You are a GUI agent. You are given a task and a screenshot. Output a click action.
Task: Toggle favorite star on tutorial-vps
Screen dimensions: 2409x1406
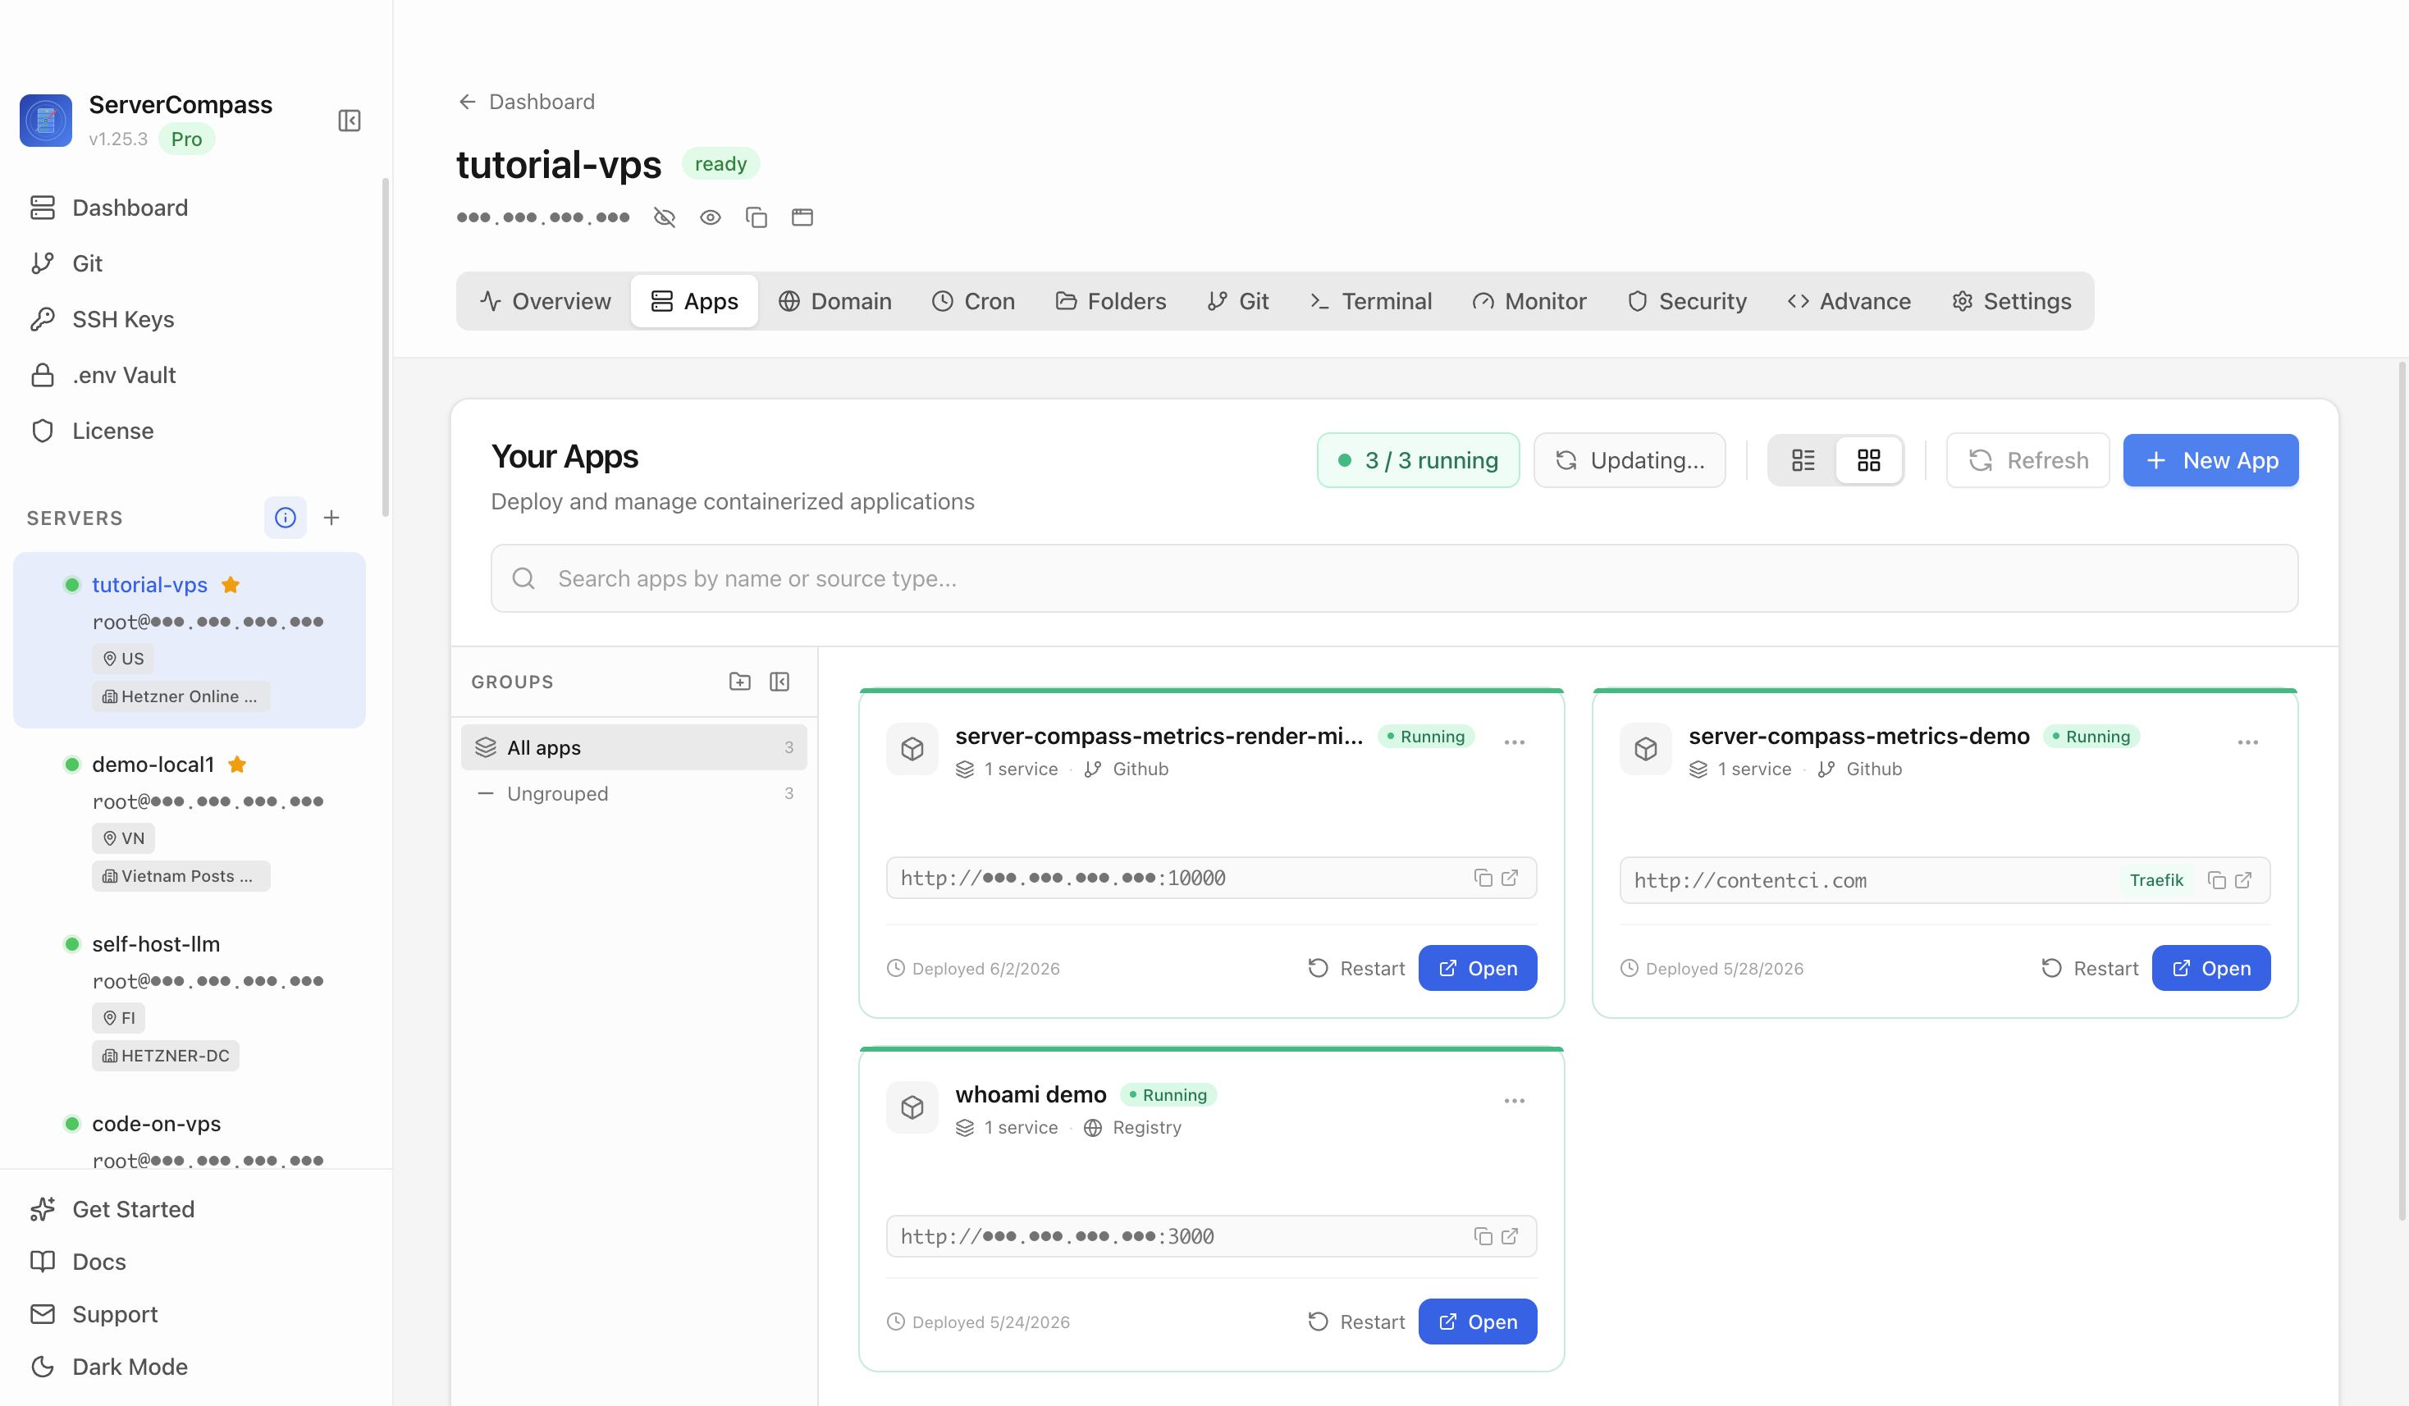click(x=231, y=584)
